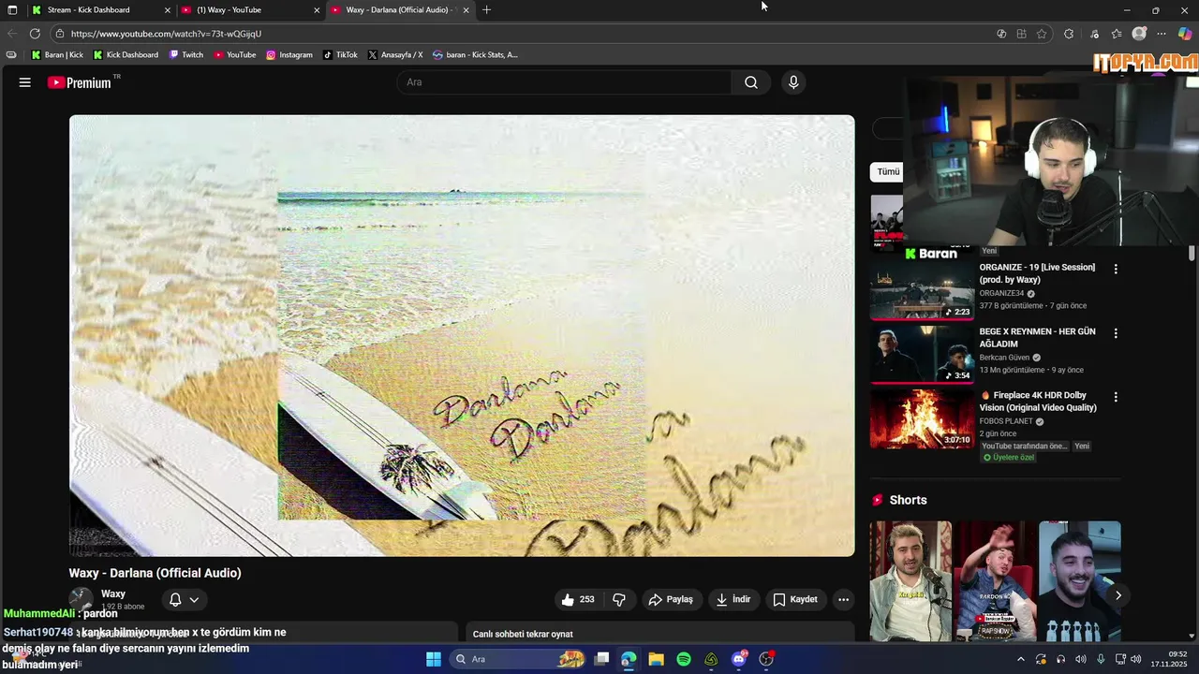
Task: Open the Anasayfa / X bookmark
Action: tap(395, 55)
